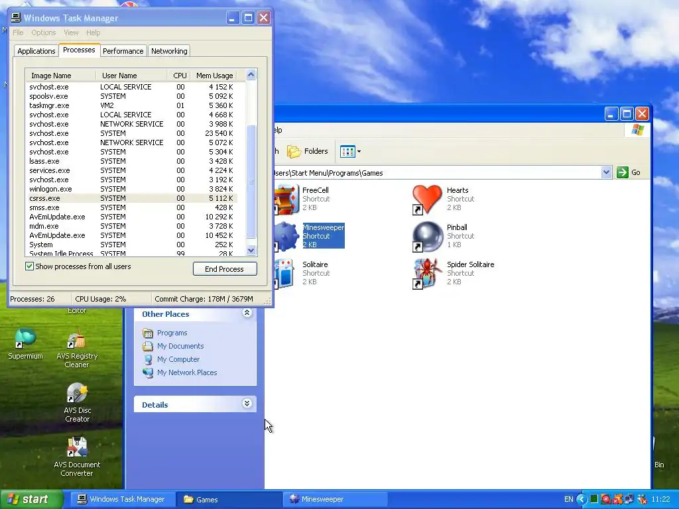Image resolution: width=679 pixels, height=509 pixels.
Task: Click the Explorer address bar path field
Action: pyautogui.click(x=438, y=173)
